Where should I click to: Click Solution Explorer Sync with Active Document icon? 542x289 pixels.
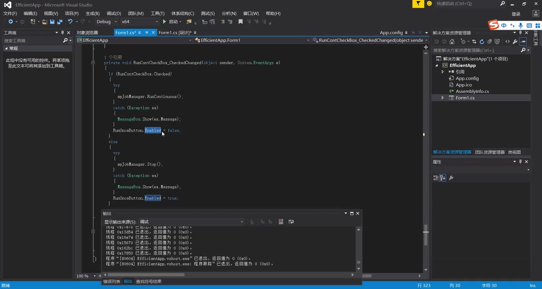pyautogui.click(x=474, y=41)
